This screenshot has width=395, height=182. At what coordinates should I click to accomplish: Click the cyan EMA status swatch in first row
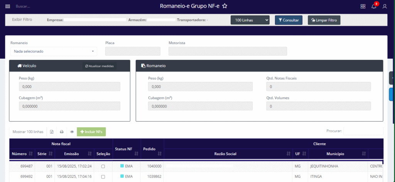pyautogui.click(x=122, y=166)
